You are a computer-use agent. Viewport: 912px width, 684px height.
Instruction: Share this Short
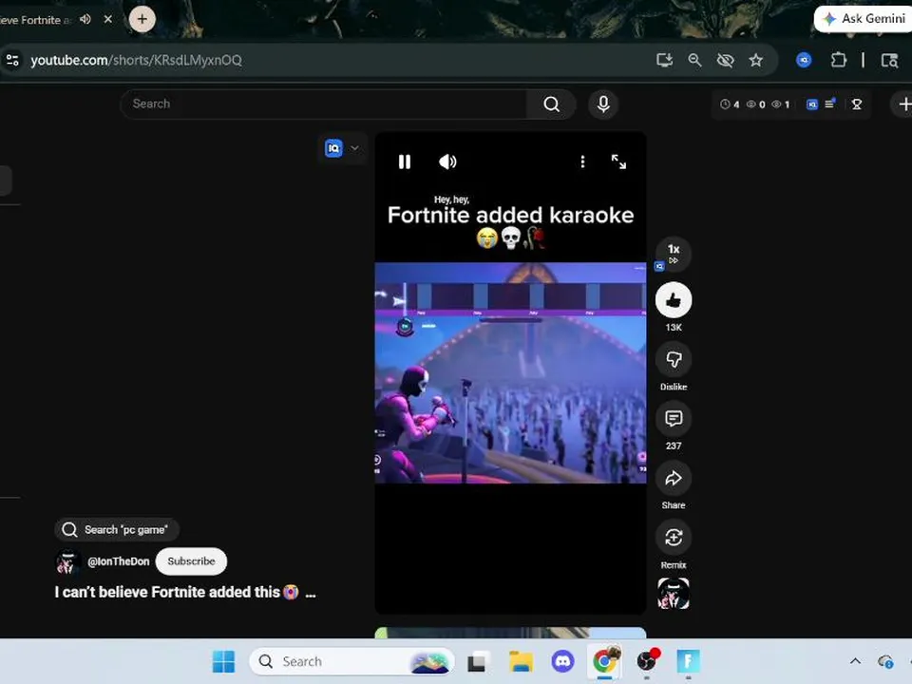tap(674, 478)
